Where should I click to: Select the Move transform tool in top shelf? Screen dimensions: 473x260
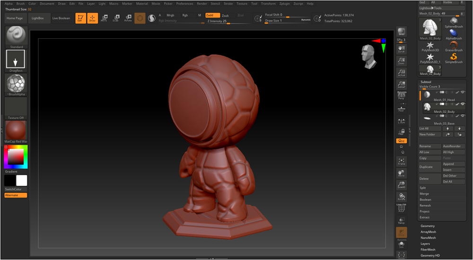[x=104, y=18]
